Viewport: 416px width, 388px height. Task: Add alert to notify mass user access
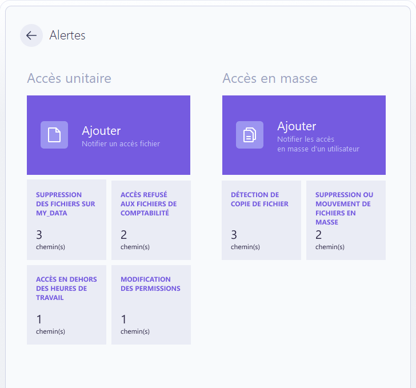[x=304, y=135]
